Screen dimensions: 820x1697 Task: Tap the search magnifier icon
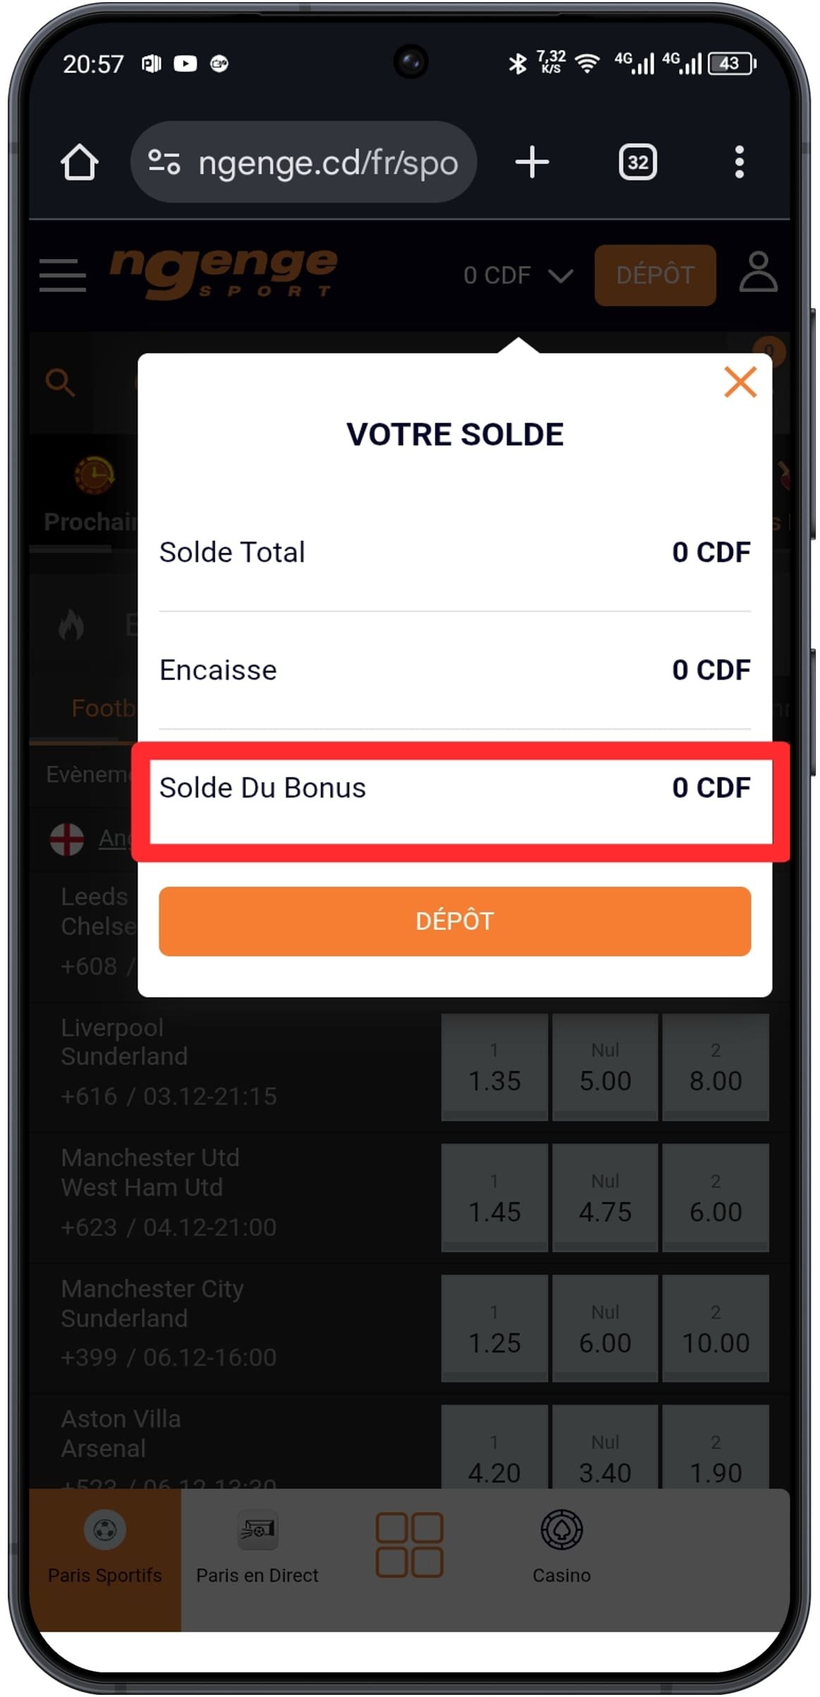tap(60, 382)
